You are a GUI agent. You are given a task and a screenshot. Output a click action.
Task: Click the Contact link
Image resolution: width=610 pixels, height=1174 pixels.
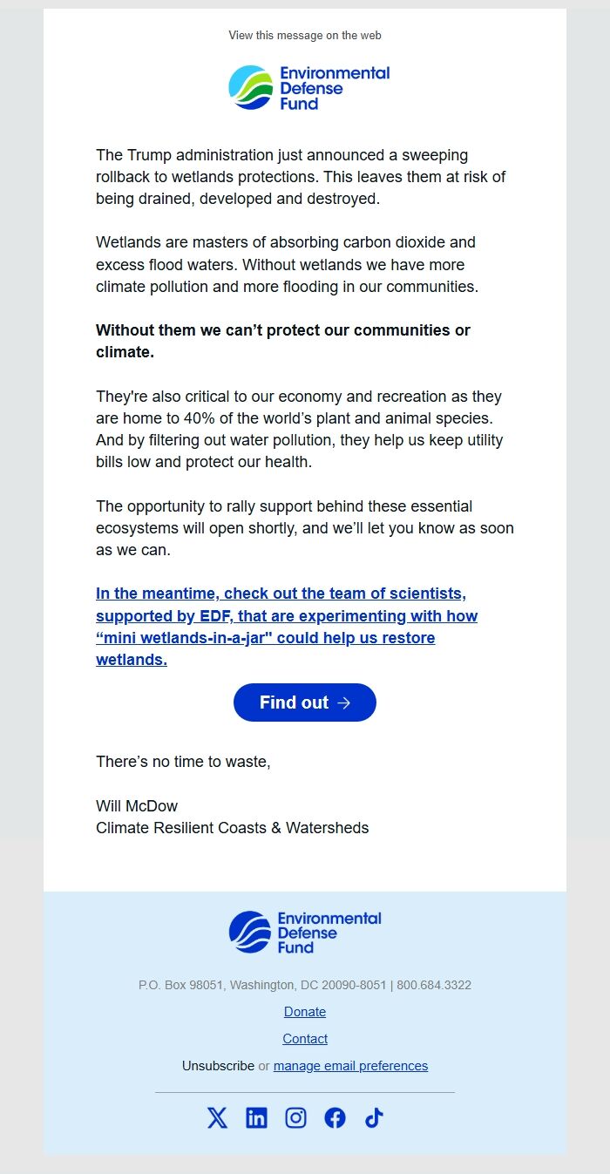click(x=304, y=1038)
